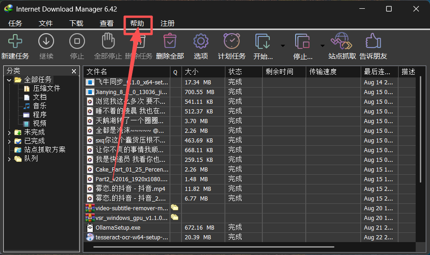Click the 开始 queue start icon
Image resolution: width=430 pixels, height=255 pixels.
pyautogui.click(x=263, y=41)
